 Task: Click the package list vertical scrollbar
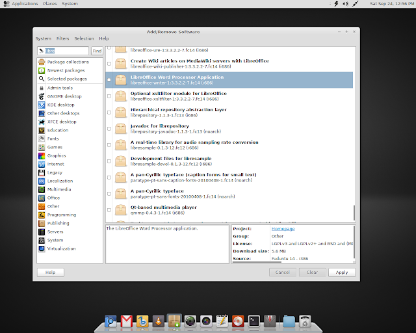coord(354,213)
